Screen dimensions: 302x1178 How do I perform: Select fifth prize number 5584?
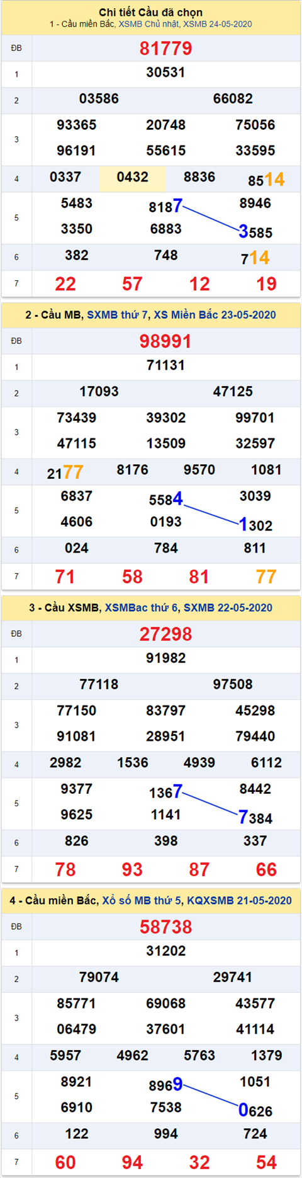[166, 499]
